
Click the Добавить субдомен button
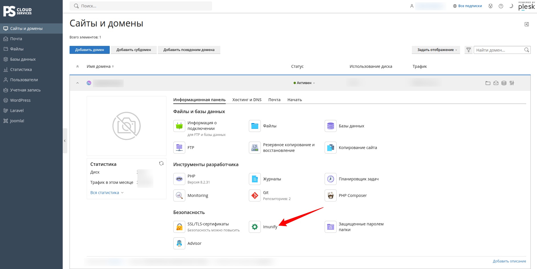(x=134, y=50)
